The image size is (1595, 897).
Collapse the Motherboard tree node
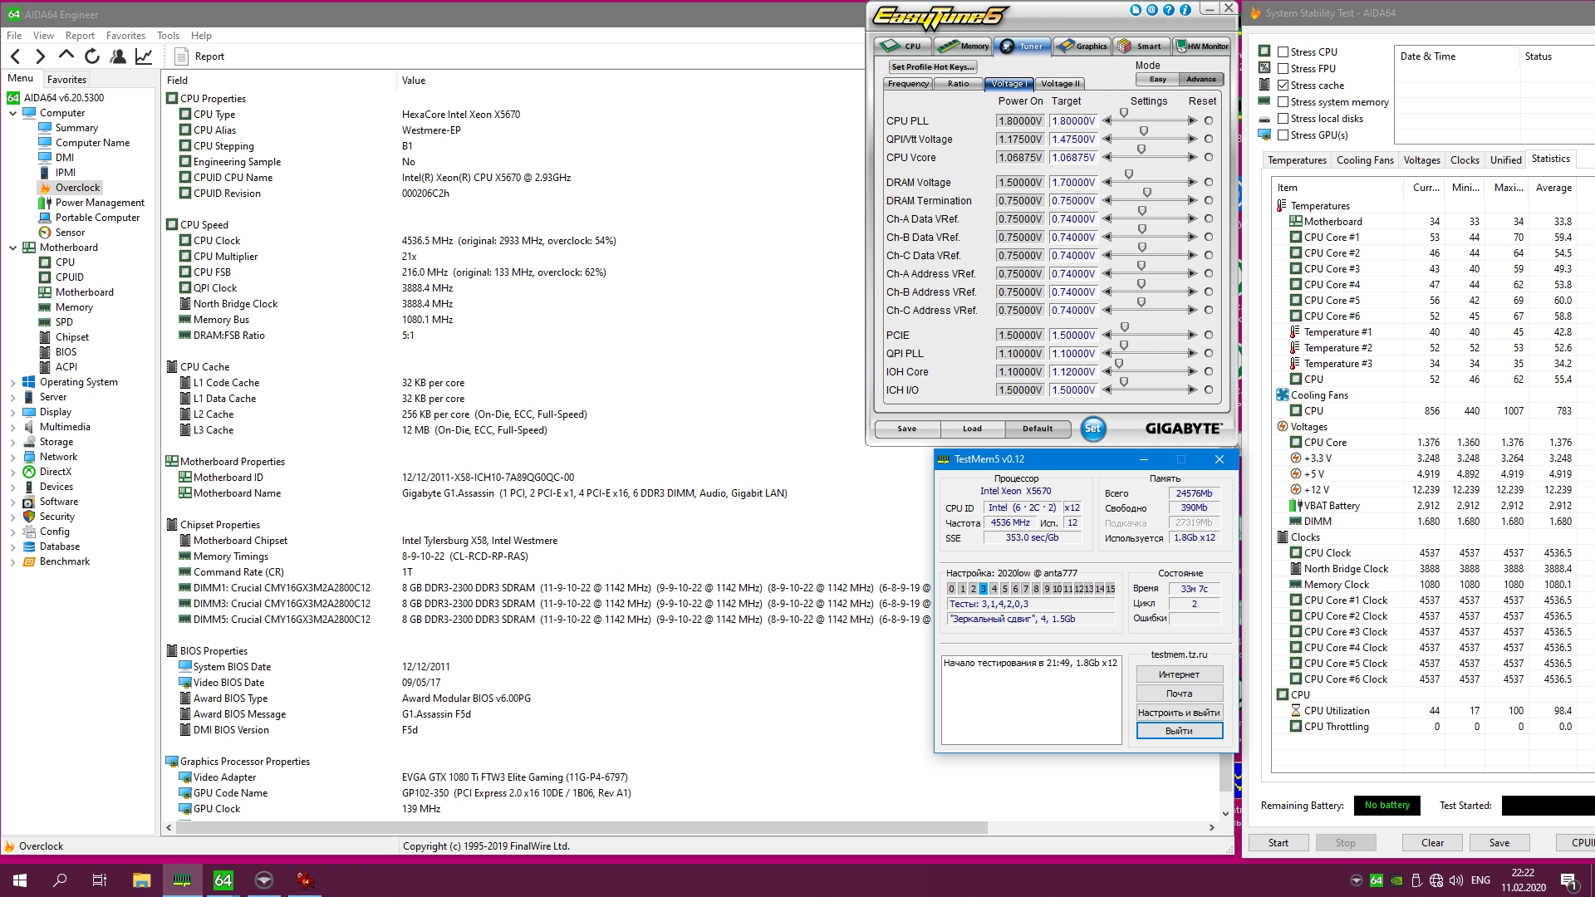click(12, 248)
